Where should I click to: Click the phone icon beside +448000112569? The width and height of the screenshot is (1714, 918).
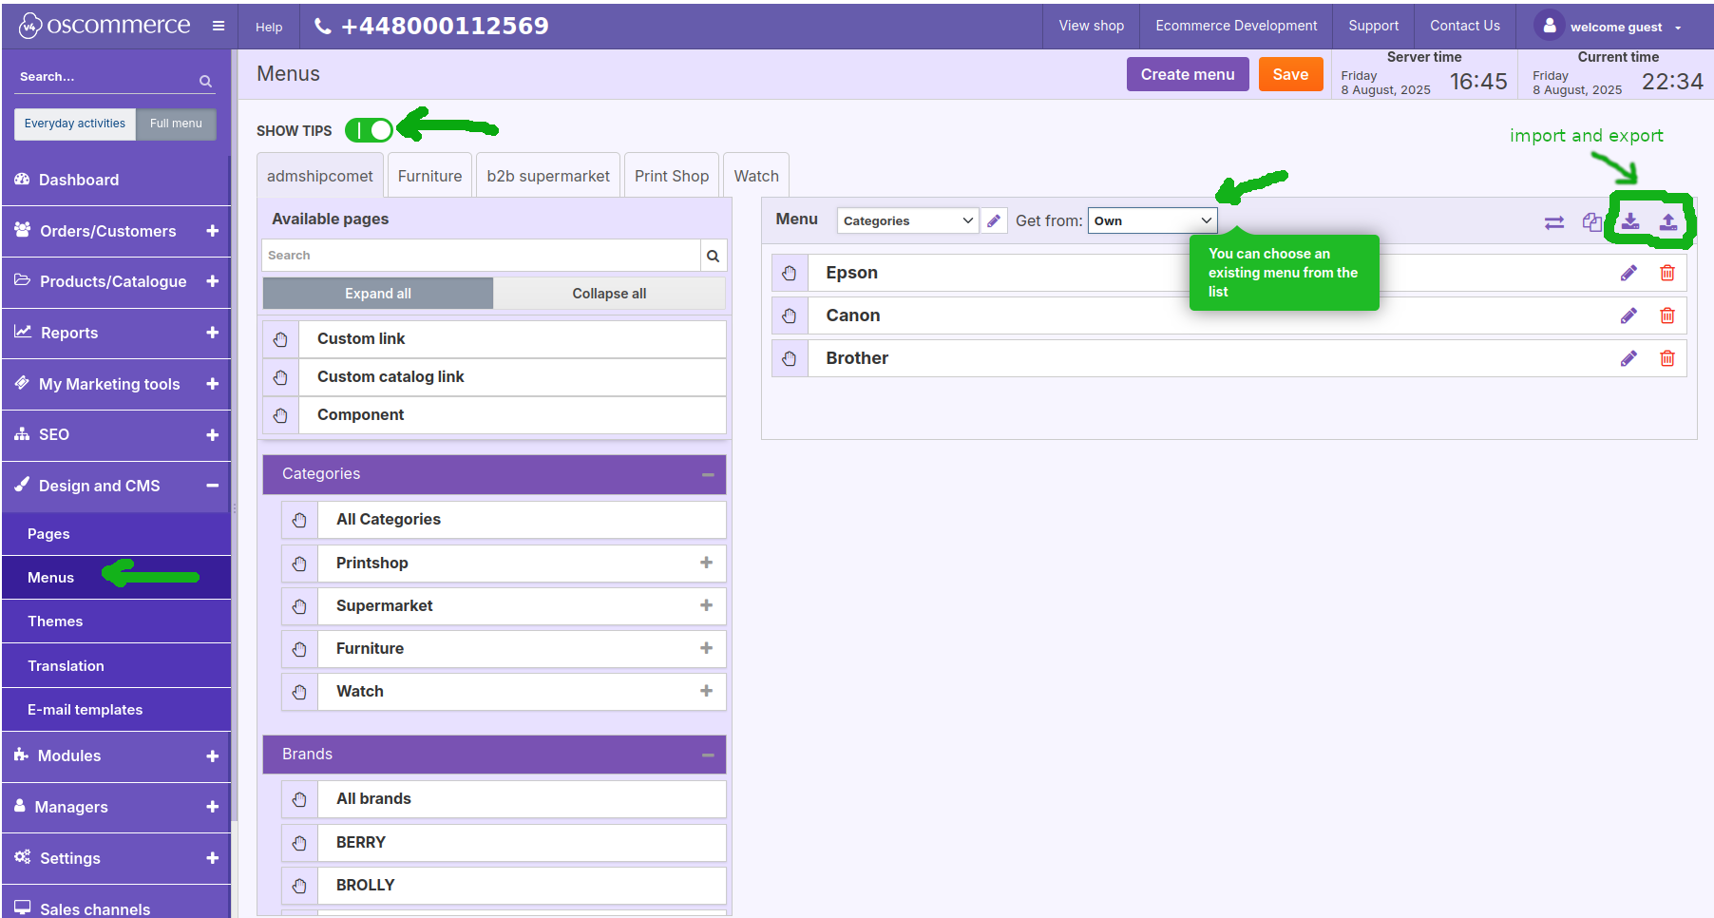[x=323, y=27]
